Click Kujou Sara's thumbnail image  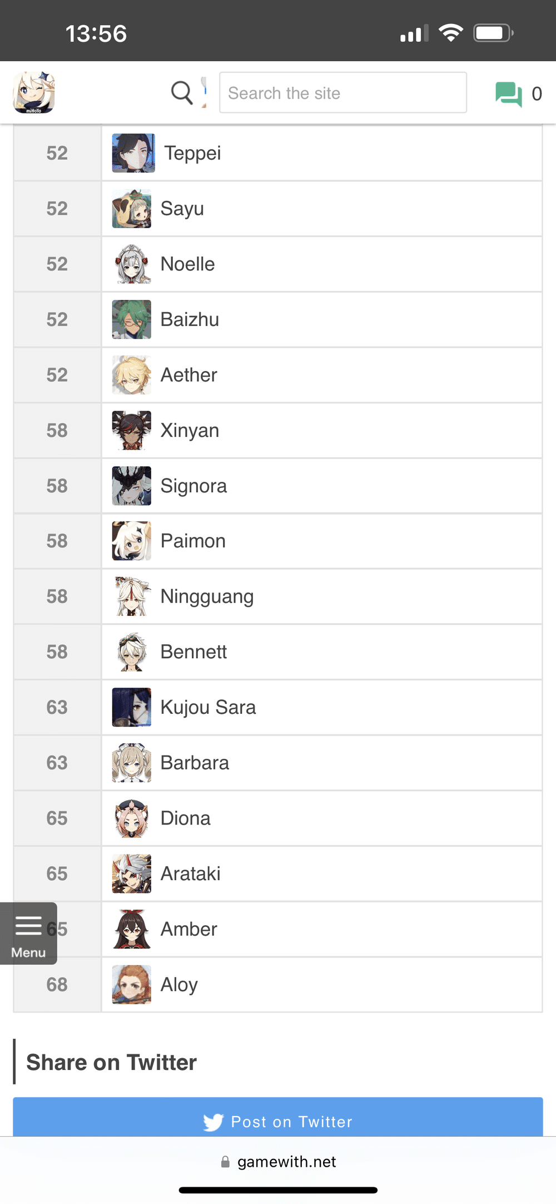click(131, 707)
